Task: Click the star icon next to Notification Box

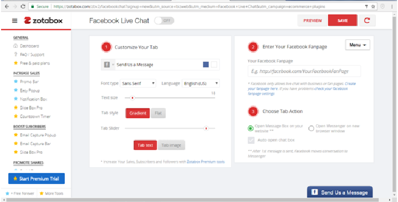Action: point(16,99)
